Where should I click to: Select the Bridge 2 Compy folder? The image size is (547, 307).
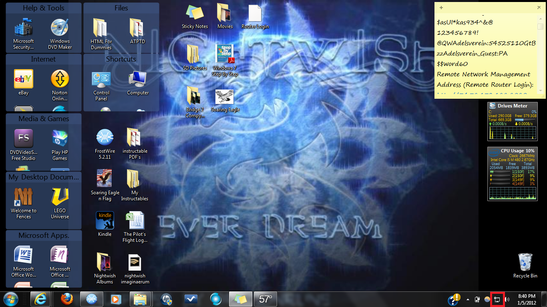click(x=195, y=102)
